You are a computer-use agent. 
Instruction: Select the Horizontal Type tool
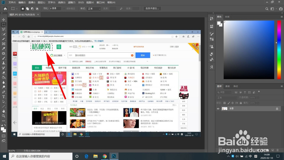3,97
